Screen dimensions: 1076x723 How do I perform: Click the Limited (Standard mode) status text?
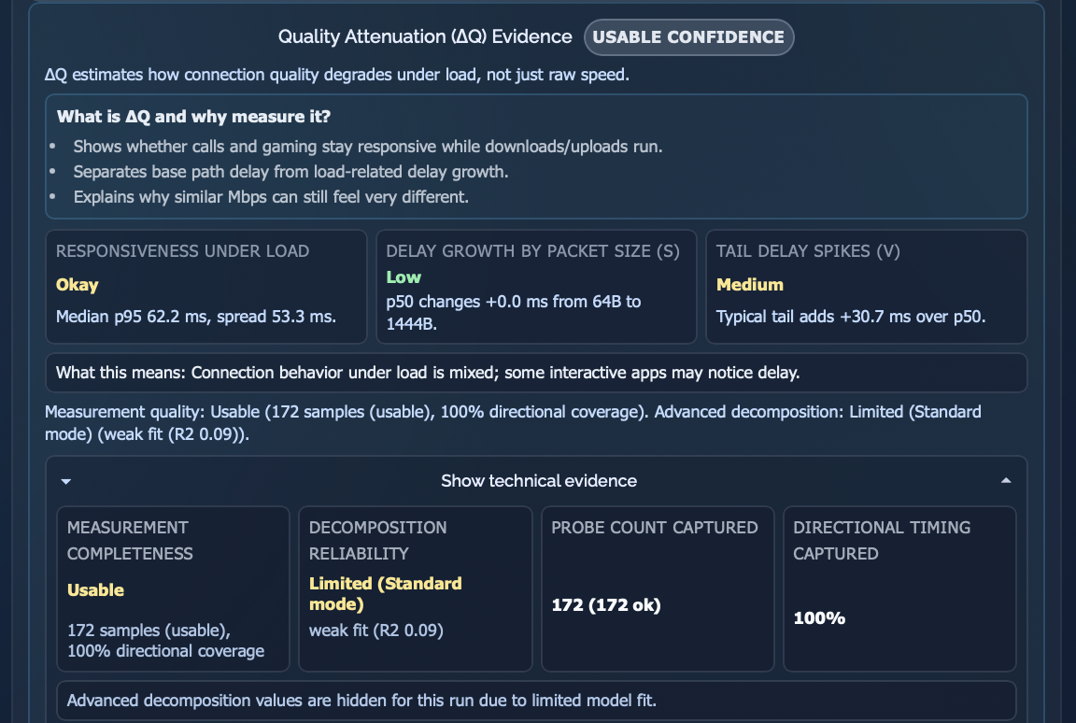pyautogui.click(x=385, y=592)
